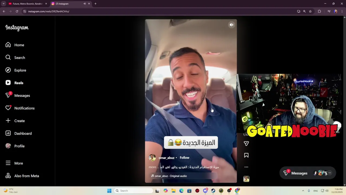Image resolution: width=346 pixels, height=195 pixels.
Task: Install the Instagram app from the address bar
Action: 299,11
